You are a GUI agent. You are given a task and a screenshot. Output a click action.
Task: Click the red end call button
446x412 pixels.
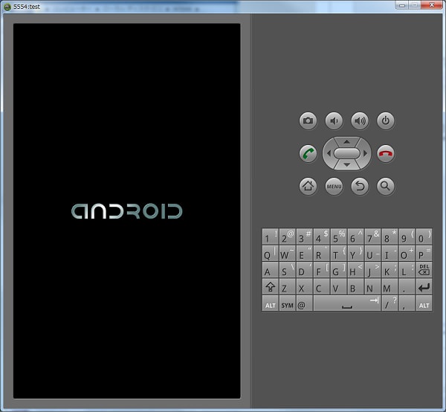point(385,154)
